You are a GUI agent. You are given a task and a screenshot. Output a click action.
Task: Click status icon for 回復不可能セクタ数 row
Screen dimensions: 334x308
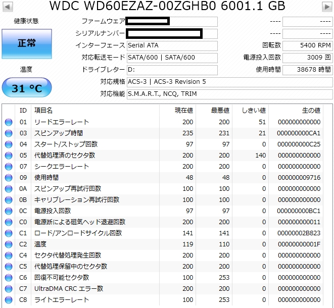click(9, 278)
